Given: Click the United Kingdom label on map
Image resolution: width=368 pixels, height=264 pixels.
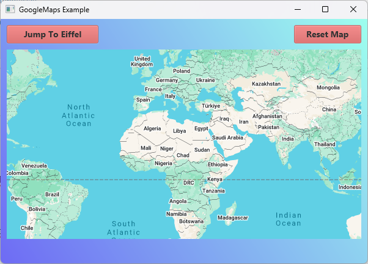Looking at the screenshot, I should click(x=142, y=62).
